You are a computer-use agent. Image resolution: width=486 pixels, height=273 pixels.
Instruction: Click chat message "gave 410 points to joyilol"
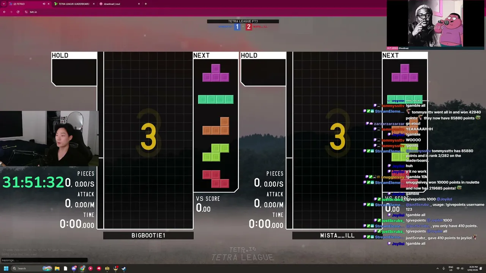(450, 238)
